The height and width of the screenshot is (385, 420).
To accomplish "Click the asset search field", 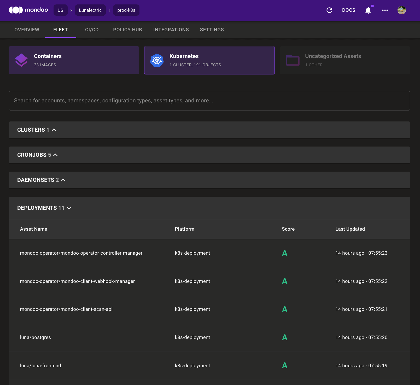I will coord(209,101).
